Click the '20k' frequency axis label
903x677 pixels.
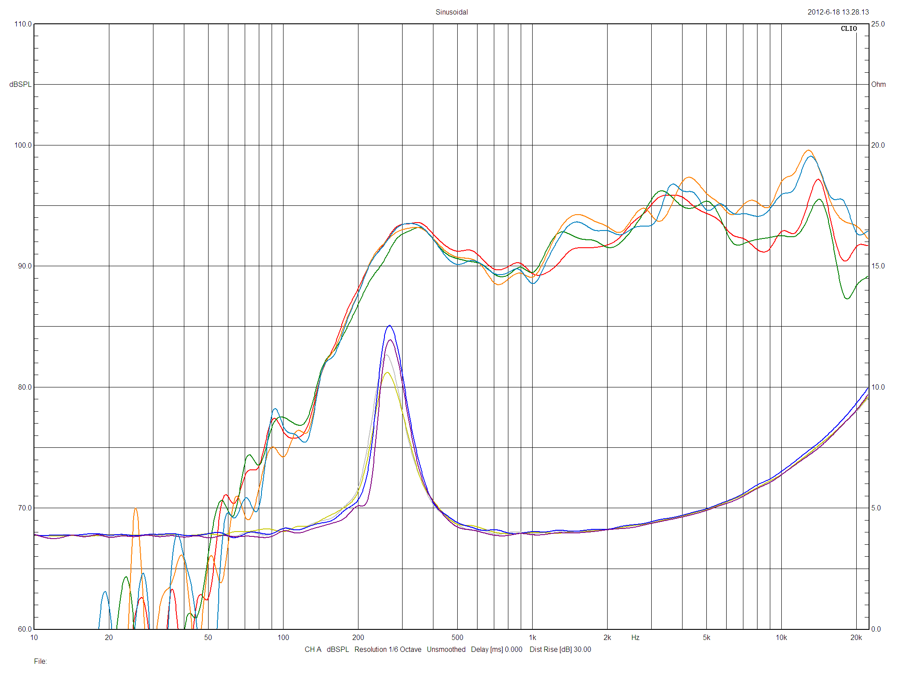point(856,637)
